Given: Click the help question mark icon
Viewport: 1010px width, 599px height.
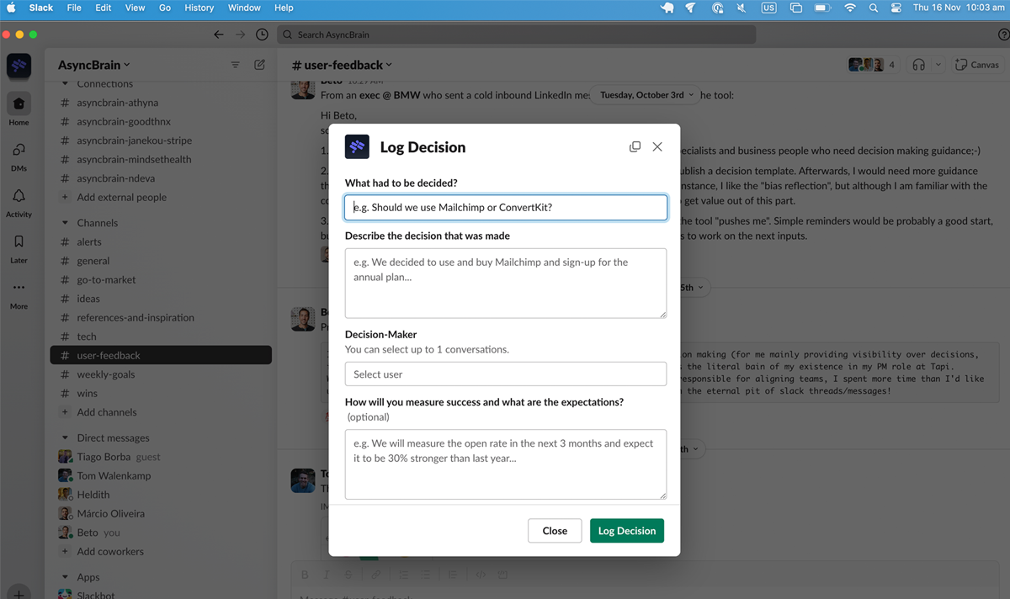Looking at the screenshot, I should 1003,34.
